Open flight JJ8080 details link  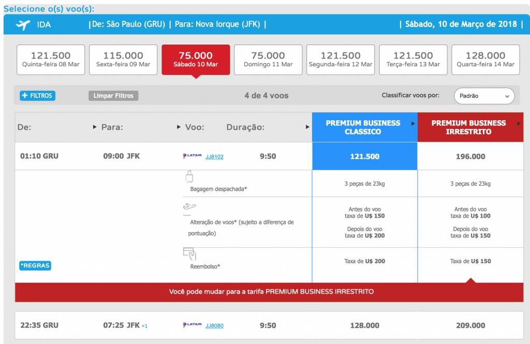point(214,326)
